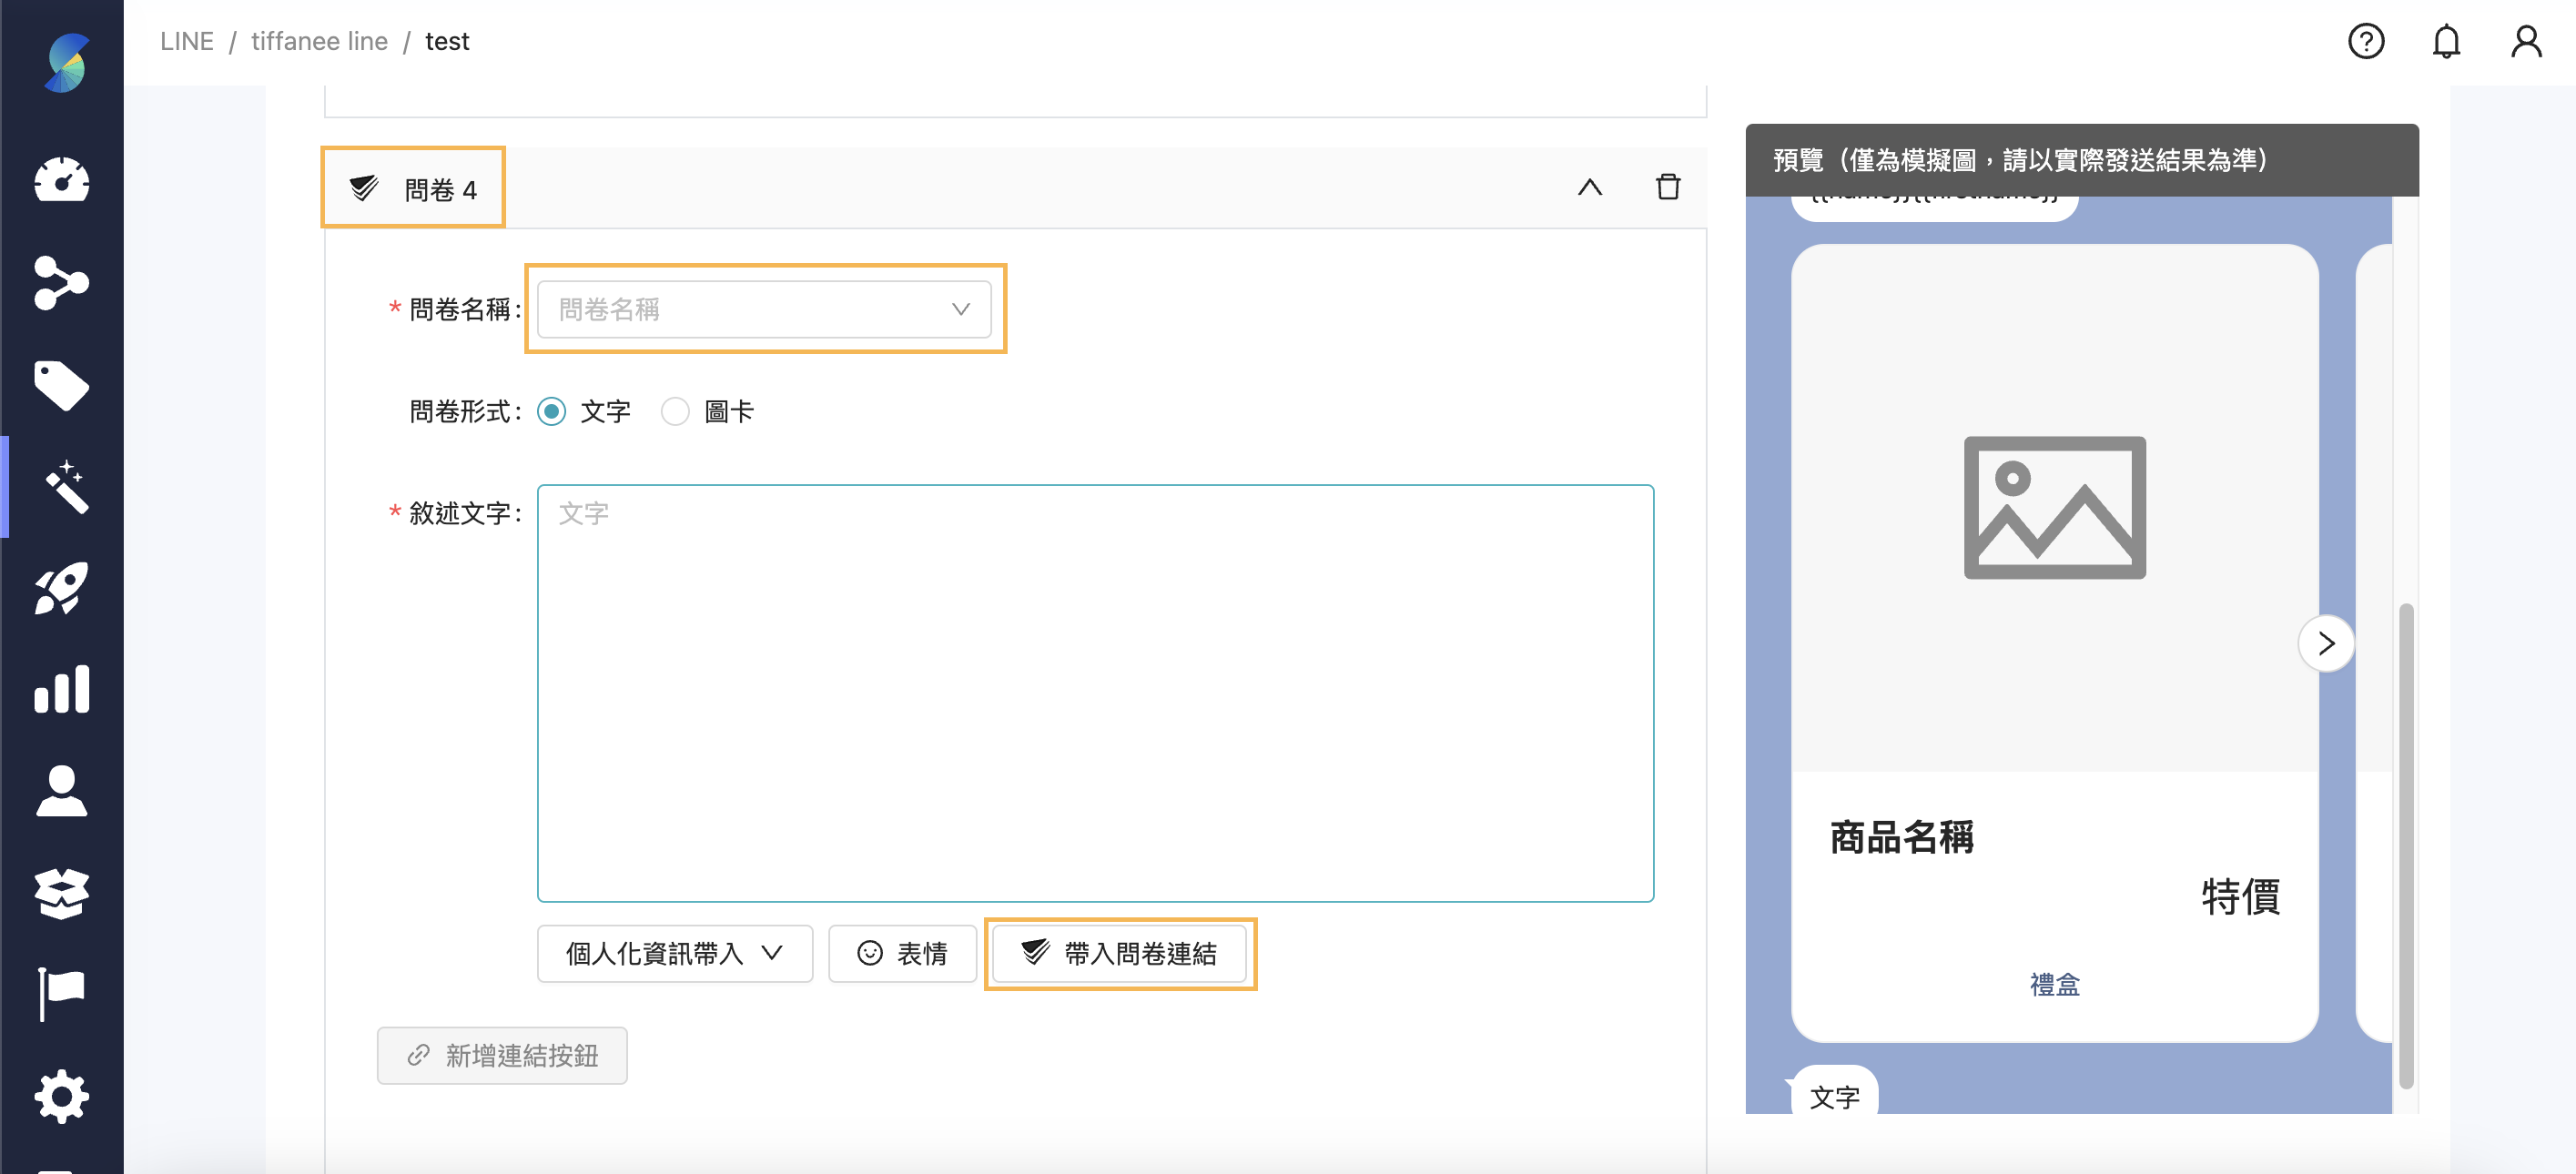Open settings via the gear icon

pyautogui.click(x=62, y=1095)
